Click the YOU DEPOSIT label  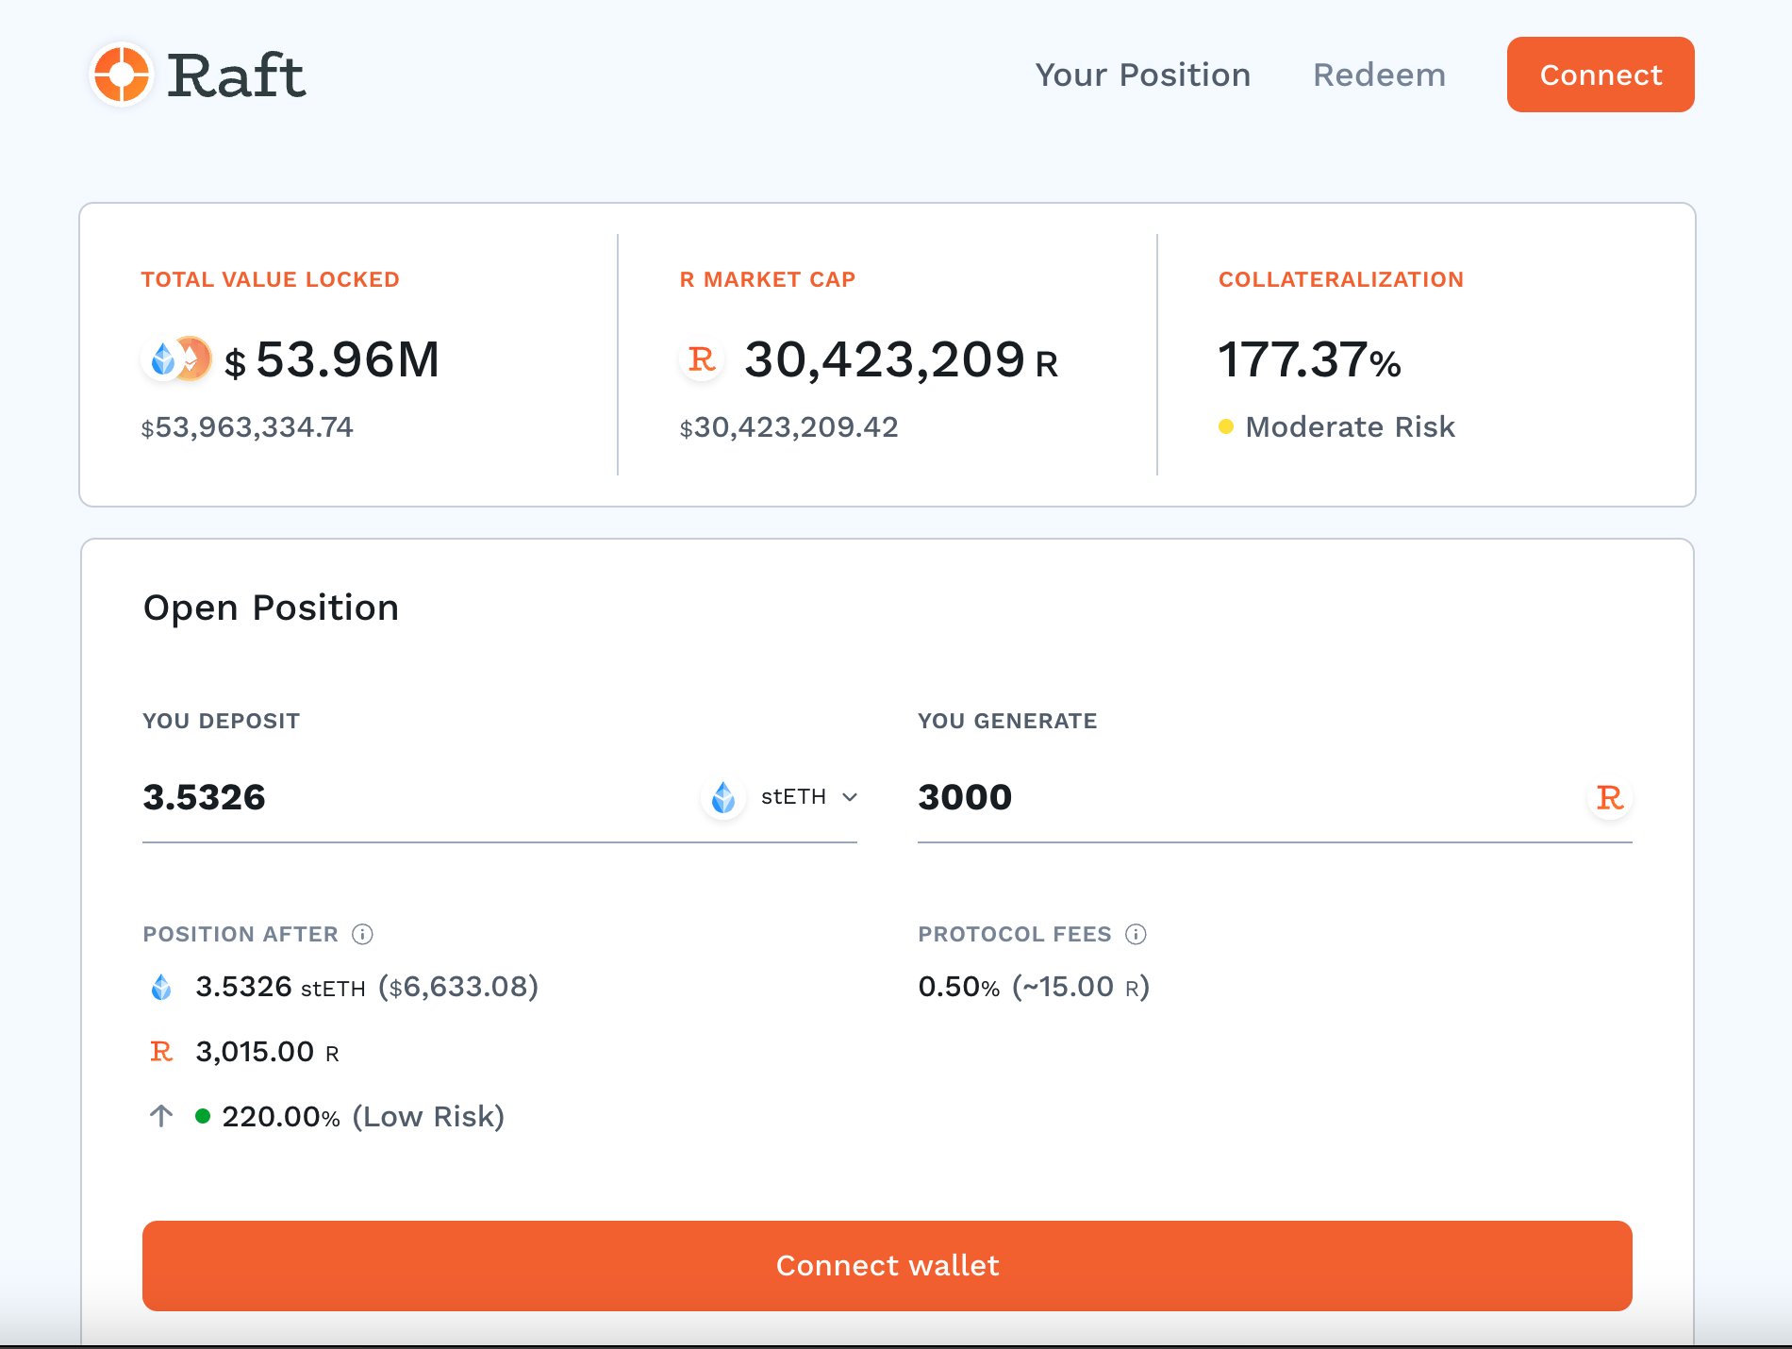(x=221, y=721)
